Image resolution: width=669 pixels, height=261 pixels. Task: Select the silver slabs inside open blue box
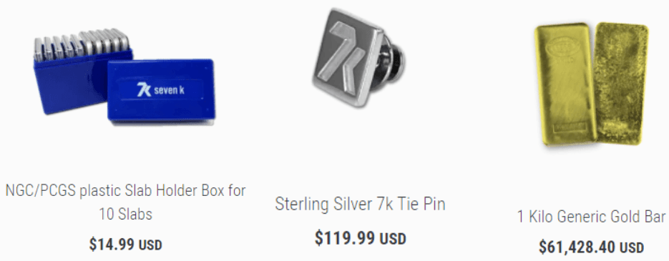(x=82, y=44)
